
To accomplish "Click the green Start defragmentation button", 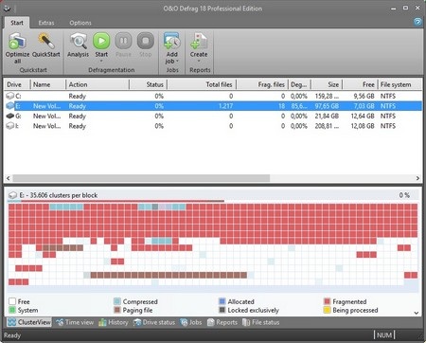I will (x=101, y=41).
